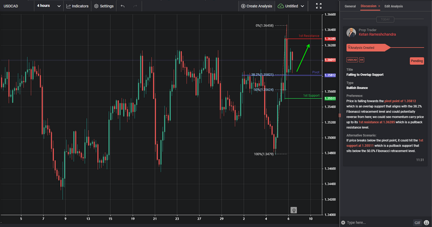The height and width of the screenshot is (227, 432).
Task: Click the 100%(1.3479) Fibonacci label
Action: (x=264, y=154)
